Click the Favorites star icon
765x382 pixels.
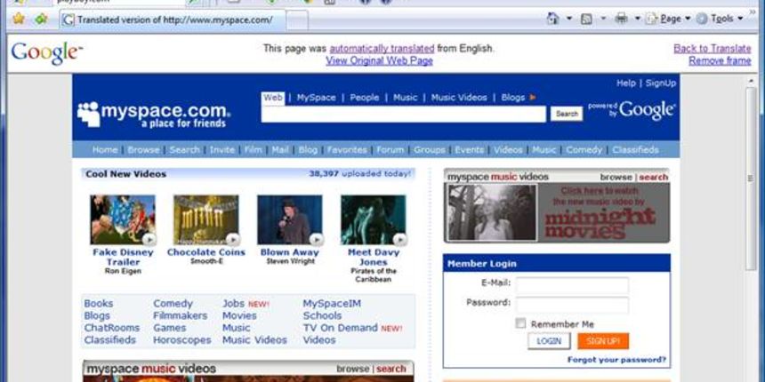click(19, 19)
